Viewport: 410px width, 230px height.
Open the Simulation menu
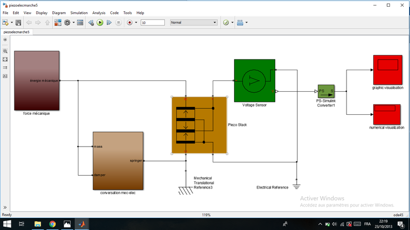pyautogui.click(x=79, y=12)
